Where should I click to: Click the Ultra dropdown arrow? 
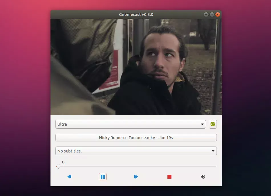202,124
